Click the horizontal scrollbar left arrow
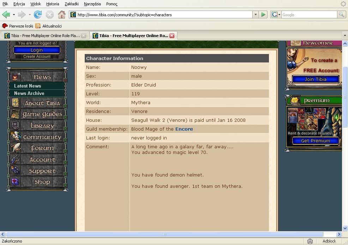 [3, 234]
